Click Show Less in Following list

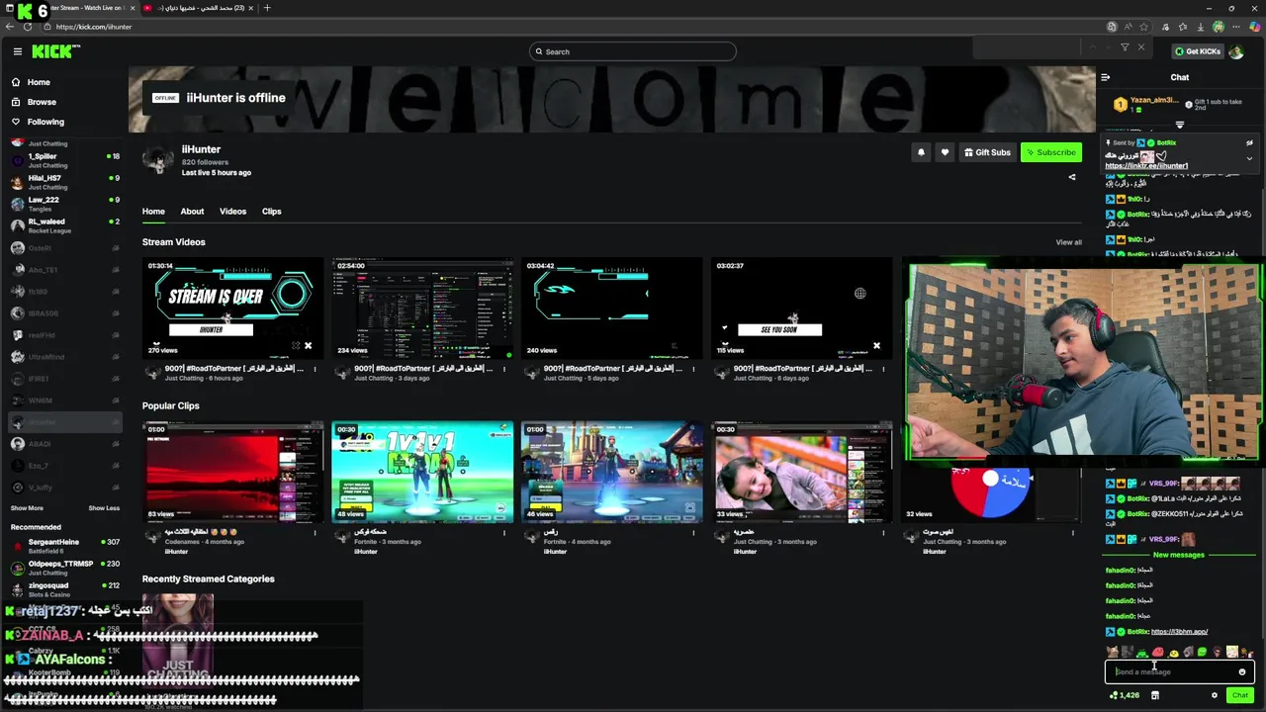click(x=104, y=508)
